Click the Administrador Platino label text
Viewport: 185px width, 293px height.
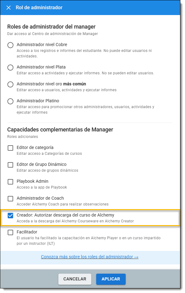[38, 101]
